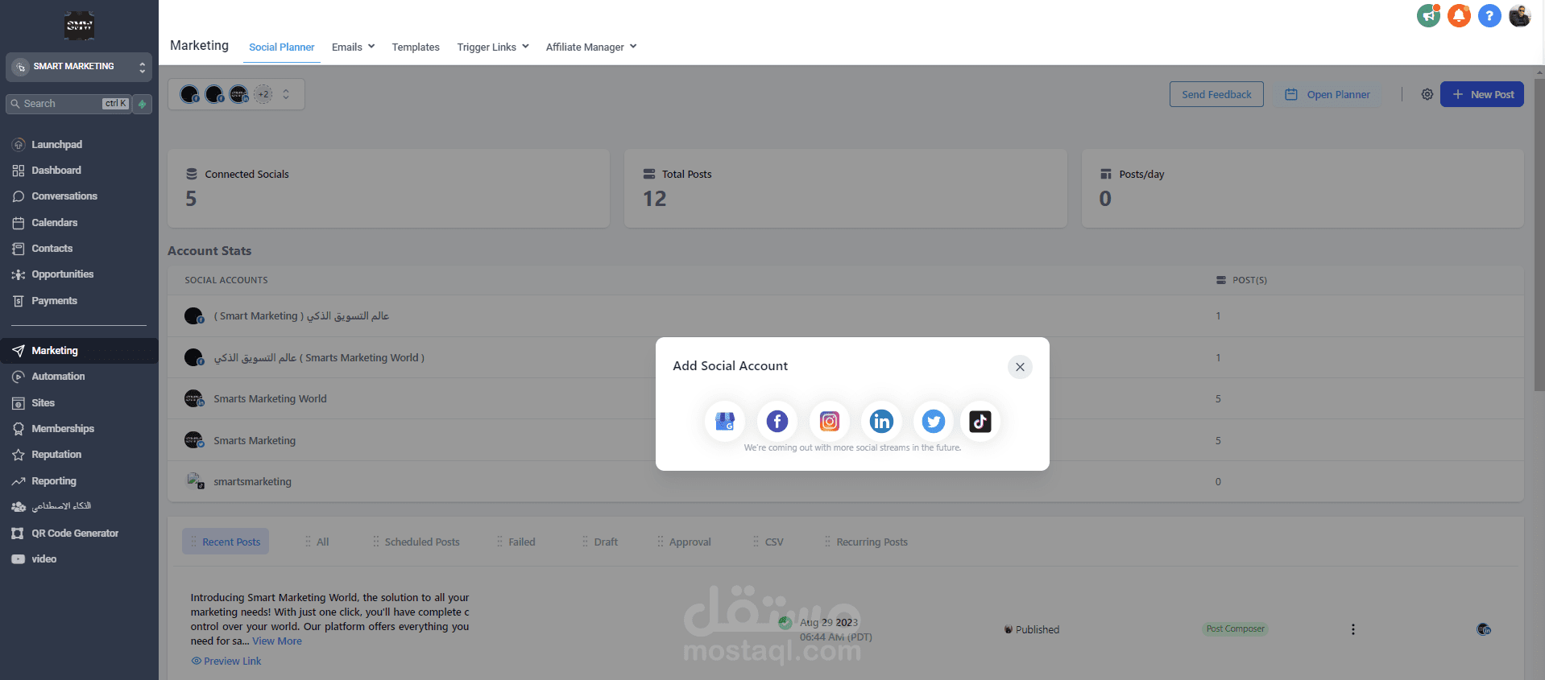Click the Total Posts count 12
The height and width of the screenshot is (680, 1545).
[654, 199]
